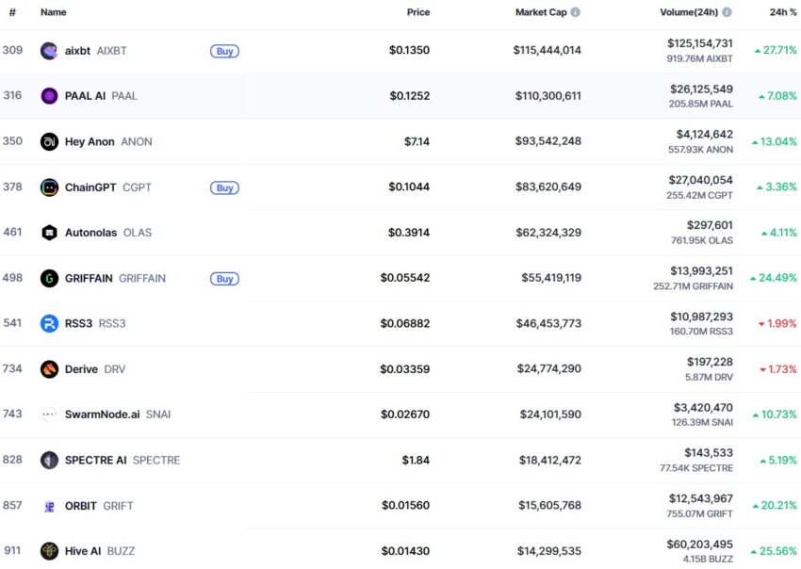This screenshot has width=801, height=569.
Task: Click the Market Cap info icon
Action: click(x=575, y=12)
